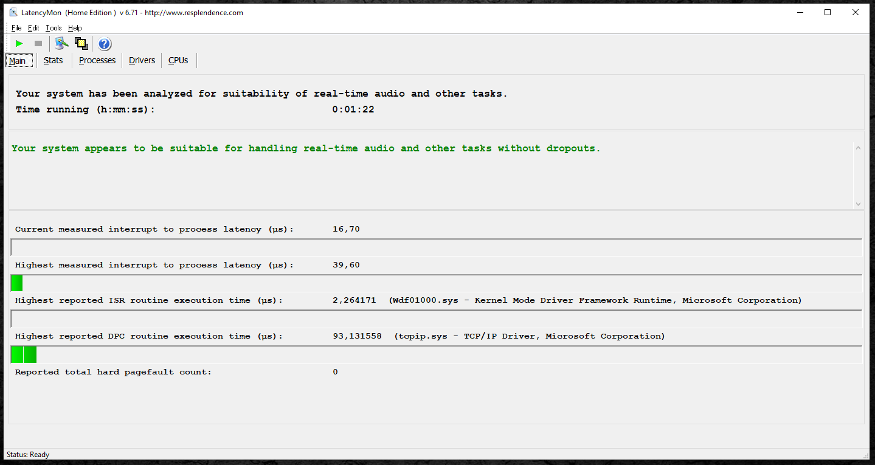Click the tcpip.sys DPC driver text
Image resolution: width=875 pixels, height=465 pixels.
click(530, 336)
